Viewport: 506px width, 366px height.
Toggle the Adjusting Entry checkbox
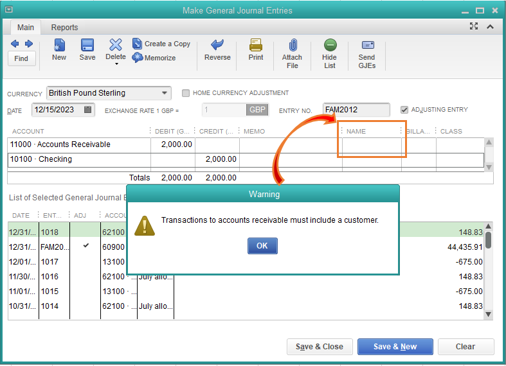(404, 110)
